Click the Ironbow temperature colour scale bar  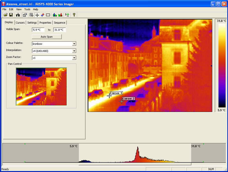[221, 65]
